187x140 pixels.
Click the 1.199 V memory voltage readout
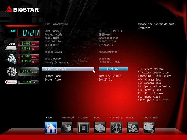(28, 61)
